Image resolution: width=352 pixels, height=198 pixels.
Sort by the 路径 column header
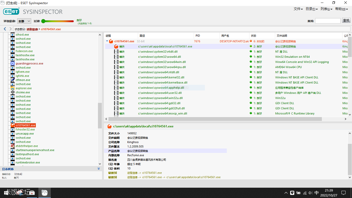[166, 36]
